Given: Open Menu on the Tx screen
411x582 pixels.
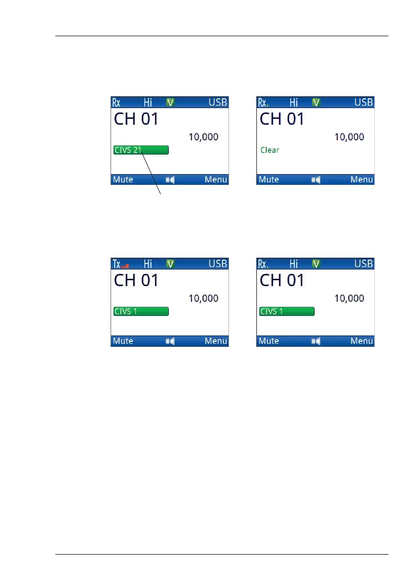Looking at the screenshot, I should [216, 341].
